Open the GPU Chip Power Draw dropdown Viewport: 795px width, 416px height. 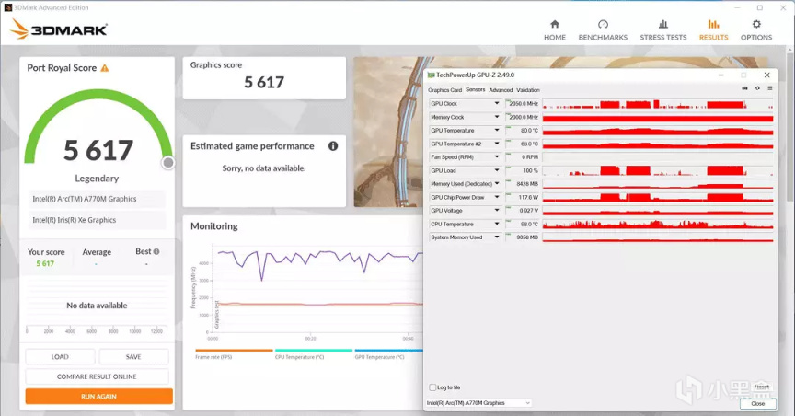(x=497, y=197)
